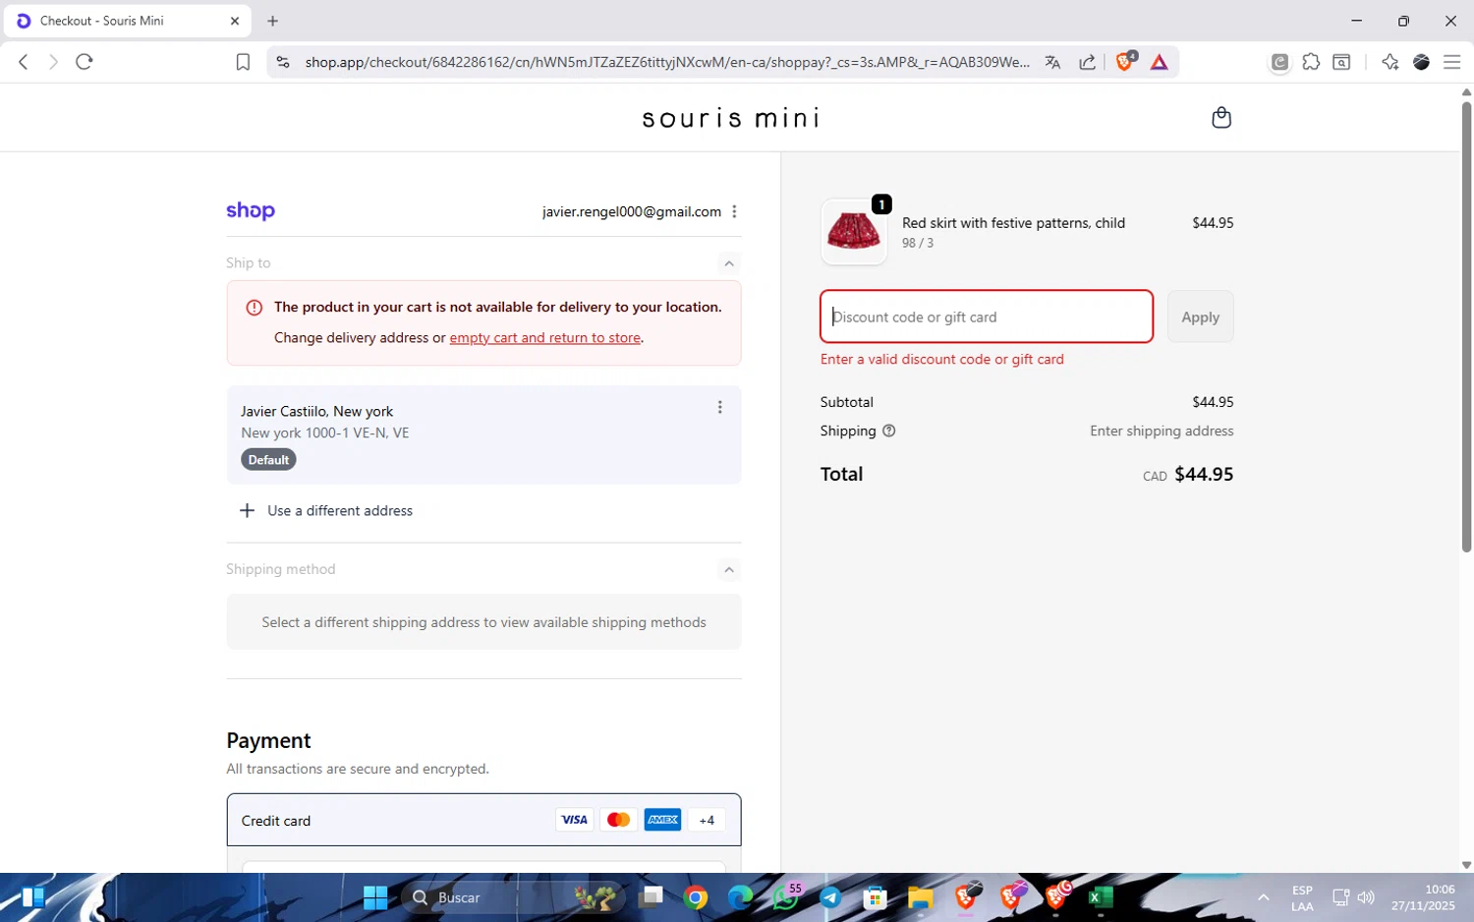The width and height of the screenshot is (1474, 922).
Task: Open Leo AI sparkle icon
Action: click(x=1389, y=62)
